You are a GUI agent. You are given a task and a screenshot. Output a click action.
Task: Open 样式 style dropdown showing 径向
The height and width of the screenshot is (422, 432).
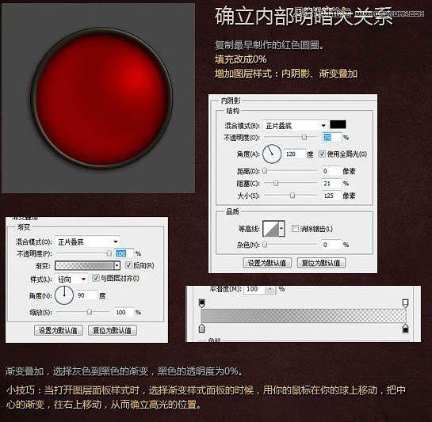tap(71, 279)
